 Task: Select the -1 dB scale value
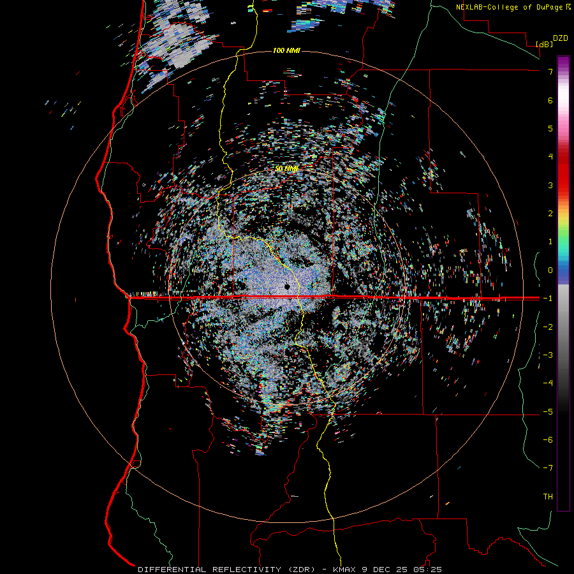[548, 298]
